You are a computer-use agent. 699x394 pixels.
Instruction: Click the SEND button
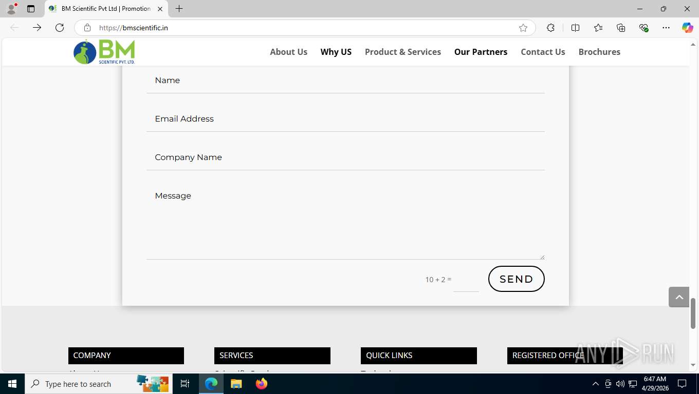point(516,279)
